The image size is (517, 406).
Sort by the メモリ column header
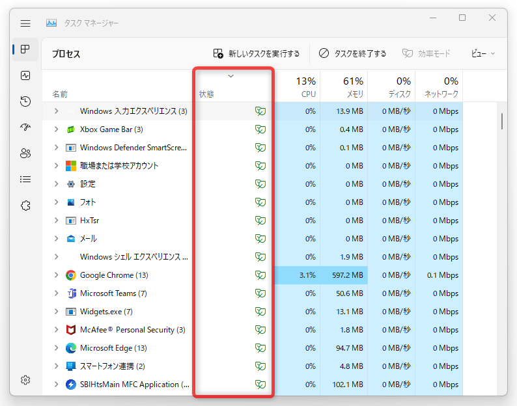(x=344, y=87)
